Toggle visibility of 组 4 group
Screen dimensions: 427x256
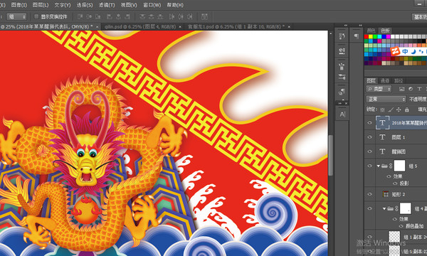point(369,208)
